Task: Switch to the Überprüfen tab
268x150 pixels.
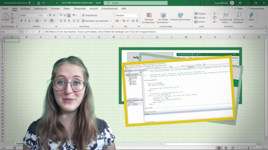Action: [x=80, y=8]
